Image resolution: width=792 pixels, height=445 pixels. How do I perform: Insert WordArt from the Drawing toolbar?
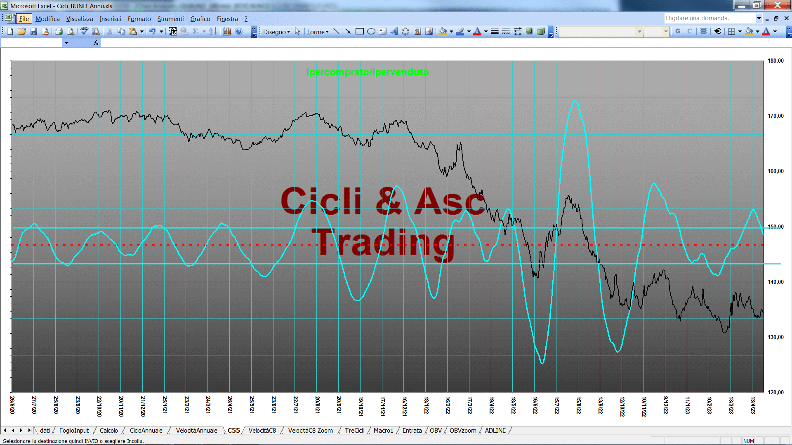click(x=394, y=31)
